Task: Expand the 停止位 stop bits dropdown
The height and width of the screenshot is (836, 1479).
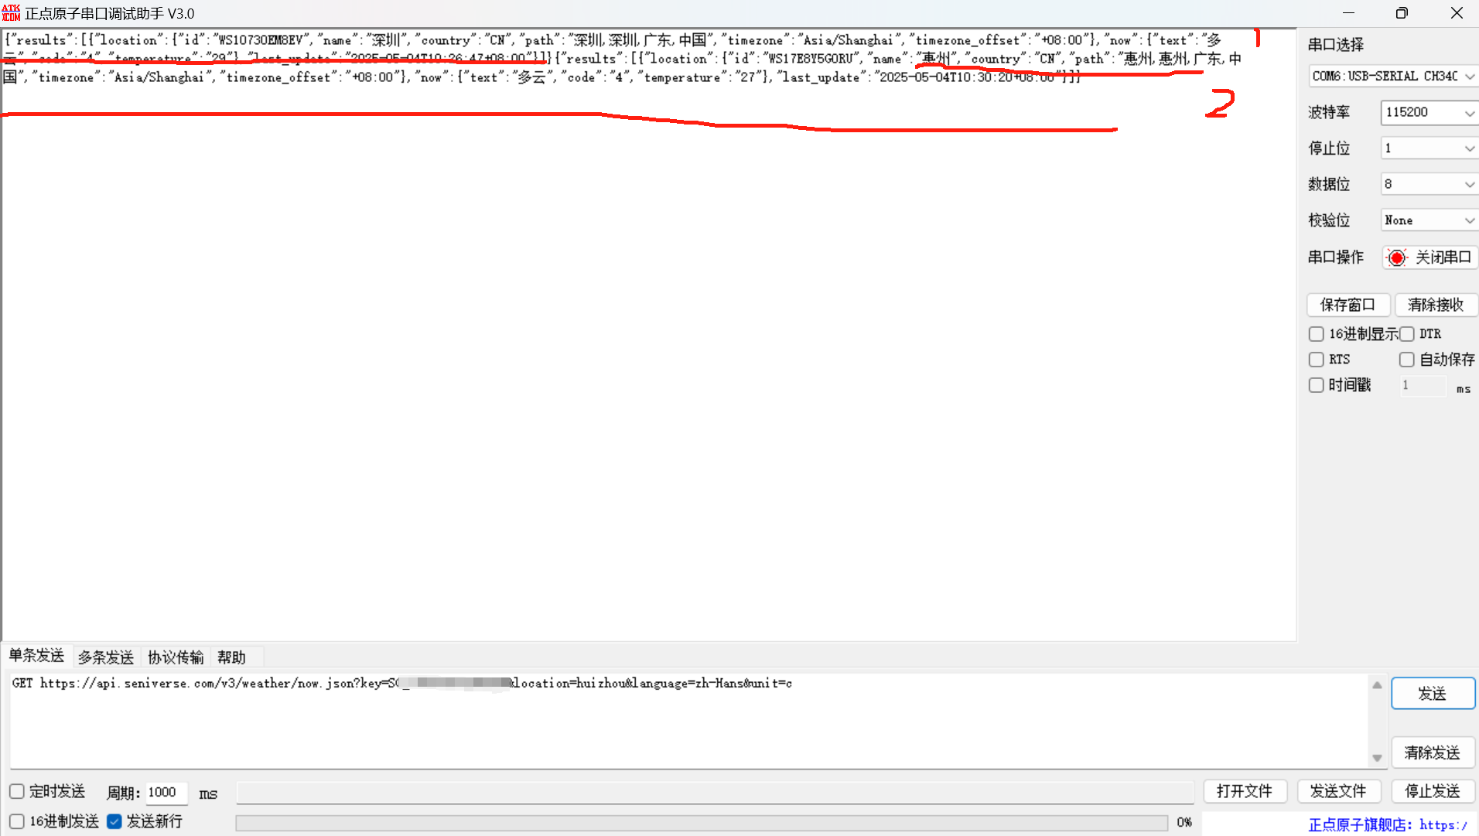Action: (x=1429, y=148)
